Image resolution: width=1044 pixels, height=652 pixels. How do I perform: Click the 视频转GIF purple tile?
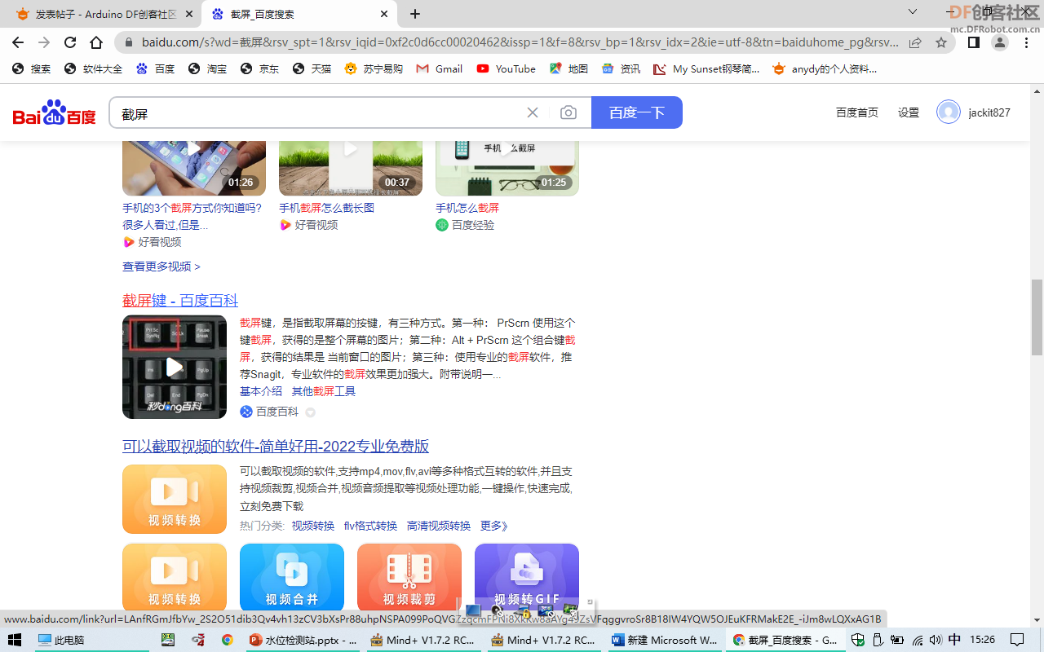pos(527,578)
